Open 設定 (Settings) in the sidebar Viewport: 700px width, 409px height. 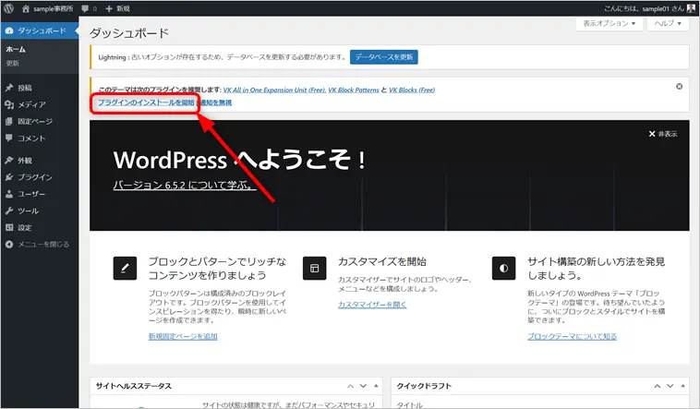click(24, 227)
